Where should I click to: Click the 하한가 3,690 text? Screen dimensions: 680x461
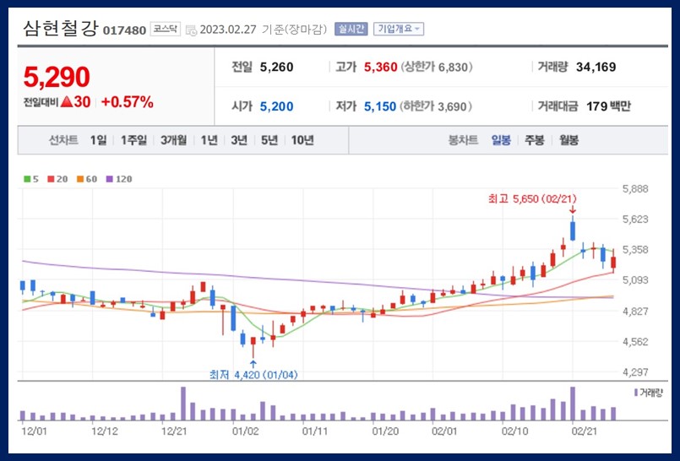(436, 106)
